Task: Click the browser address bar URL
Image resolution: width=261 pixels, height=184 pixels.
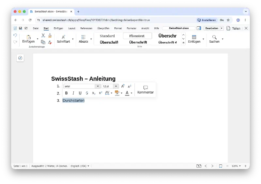Action: pyautogui.click(x=96, y=20)
